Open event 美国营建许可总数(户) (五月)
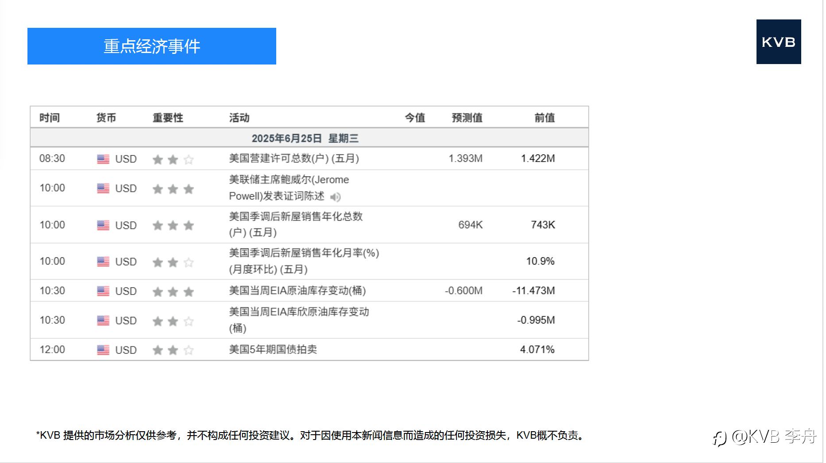Image resolution: width=826 pixels, height=463 pixels. coord(294,158)
